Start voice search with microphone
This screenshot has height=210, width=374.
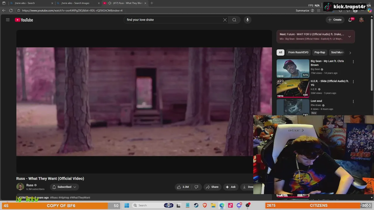[247, 20]
